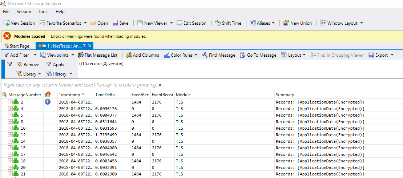The width and height of the screenshot is (403, 178).
Task: Click the Add Columns button
Action: (x=142, y=55)
